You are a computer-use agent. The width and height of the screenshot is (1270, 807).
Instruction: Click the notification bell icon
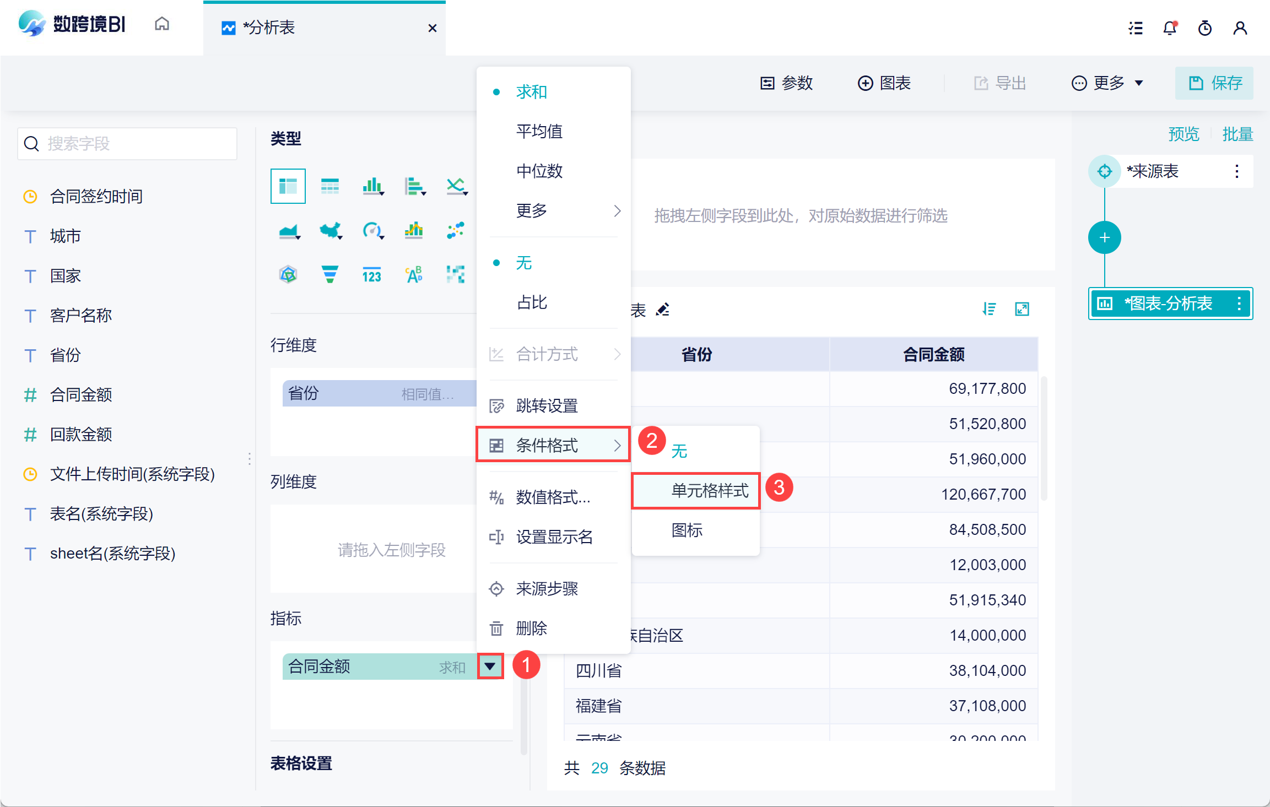(1169, 28)
